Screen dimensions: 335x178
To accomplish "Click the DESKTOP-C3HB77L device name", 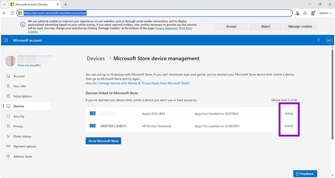I will (114, 126).
